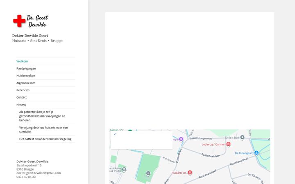Screen dimensions: 295x184
Task: Click the white info card on the map
Action: pos(142,140)
